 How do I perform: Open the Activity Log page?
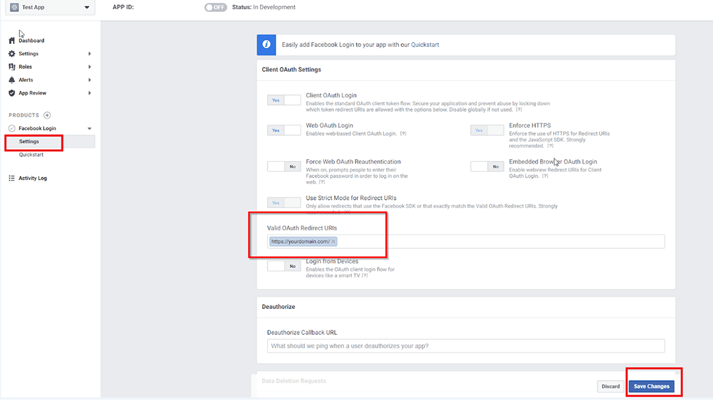tap(33, 178)
